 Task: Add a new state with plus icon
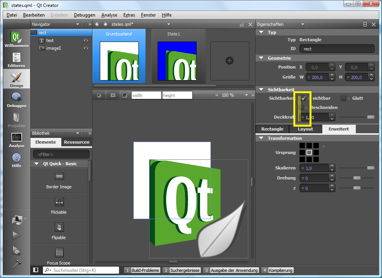(229, 61)
